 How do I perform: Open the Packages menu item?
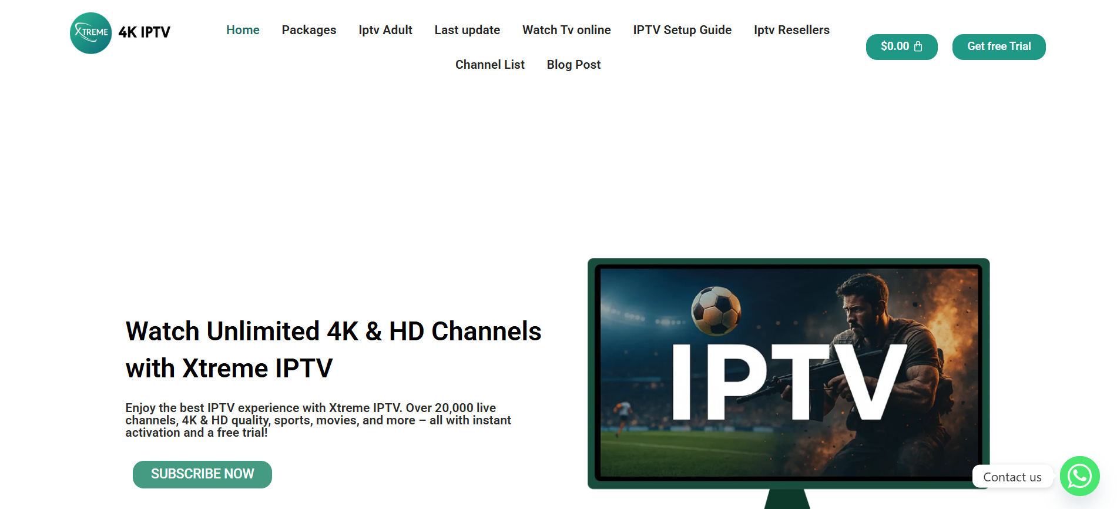tap(309, 30)
